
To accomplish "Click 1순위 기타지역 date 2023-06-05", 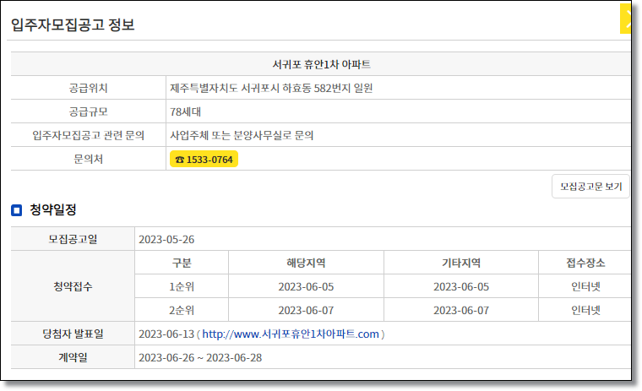I will coord(461,286).
